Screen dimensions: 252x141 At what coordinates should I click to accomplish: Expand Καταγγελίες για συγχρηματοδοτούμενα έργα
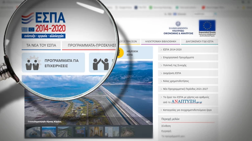[188, 110]
